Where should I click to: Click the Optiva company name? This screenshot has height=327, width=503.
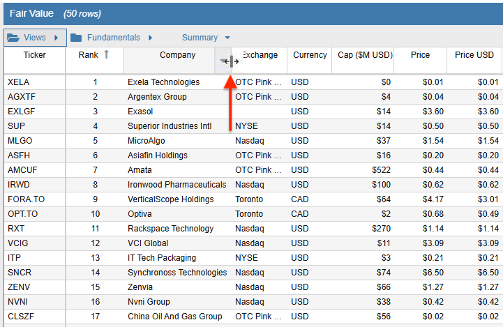140,214
